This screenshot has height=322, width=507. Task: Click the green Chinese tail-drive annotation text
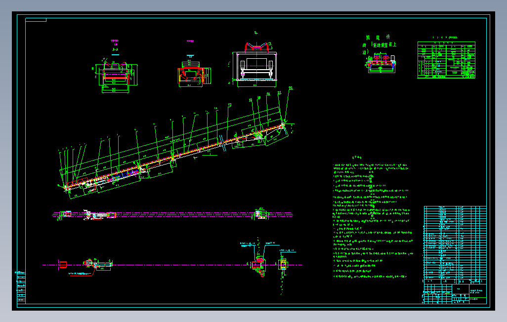[x=379, y=44]
